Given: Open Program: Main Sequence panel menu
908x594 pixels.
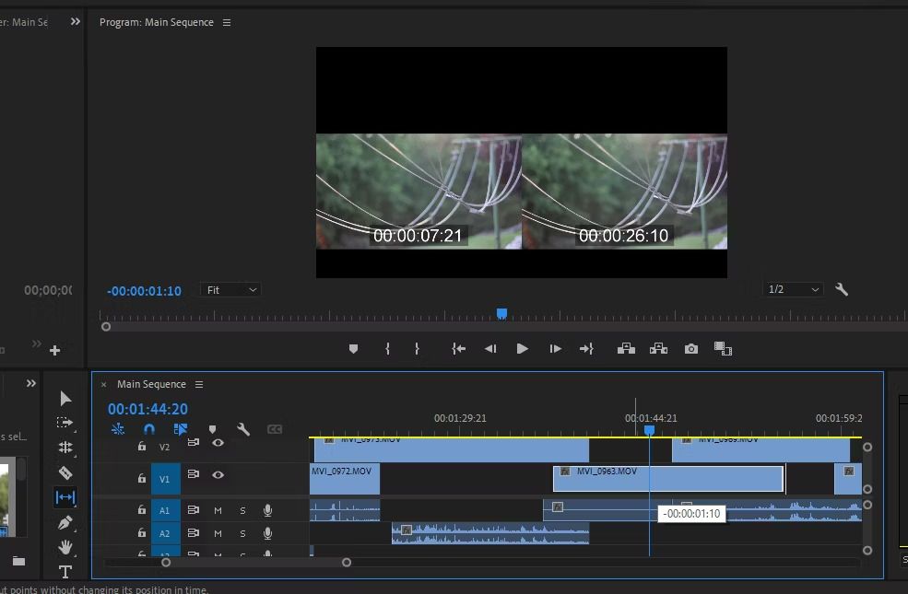Looking at the screenshot, I should coord(228,22).
